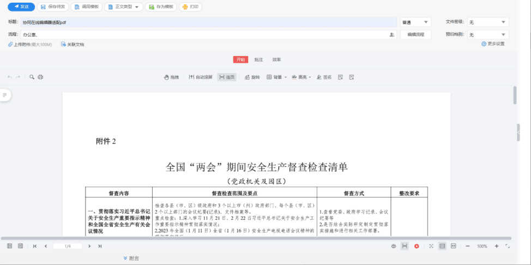This screenshot has width=531, height=265.
Task: Go to next page arrow
Action: point(89,246)
